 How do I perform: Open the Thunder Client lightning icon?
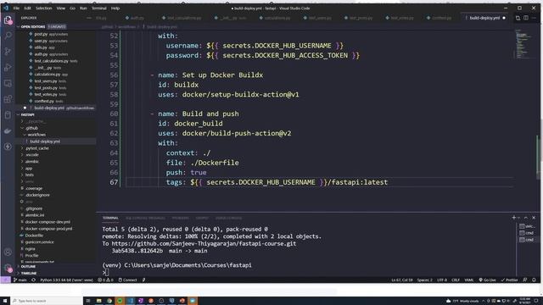pyautogui.click(x=8, y=147)
